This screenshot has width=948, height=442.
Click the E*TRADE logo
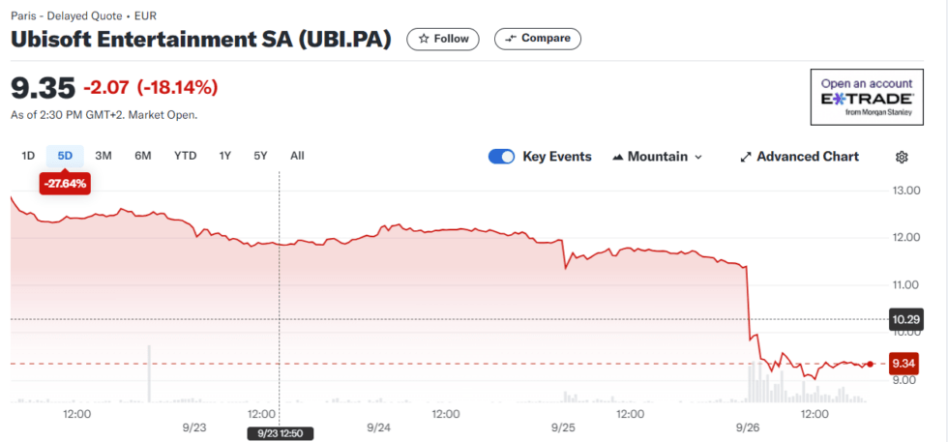click(866, 99)
